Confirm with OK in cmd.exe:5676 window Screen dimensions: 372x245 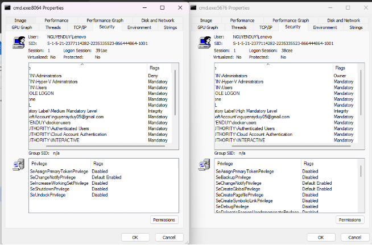[x=321, y=238]
